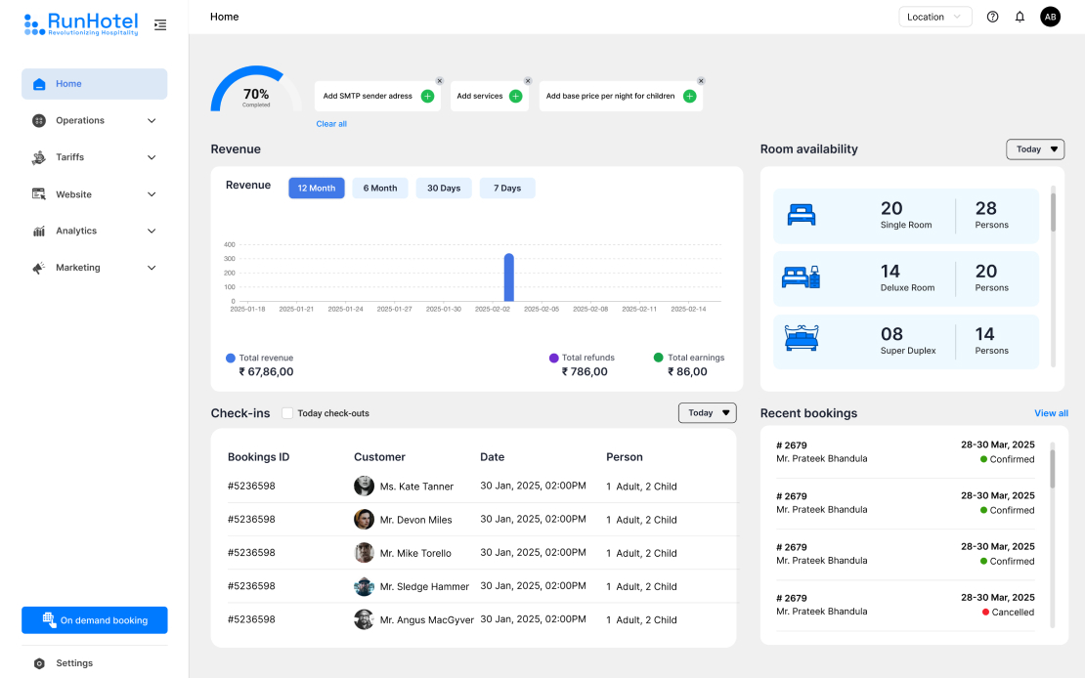1085x678 pixels.
Task: Expand the Tariffs menu chevron
Action: (152, 157)
